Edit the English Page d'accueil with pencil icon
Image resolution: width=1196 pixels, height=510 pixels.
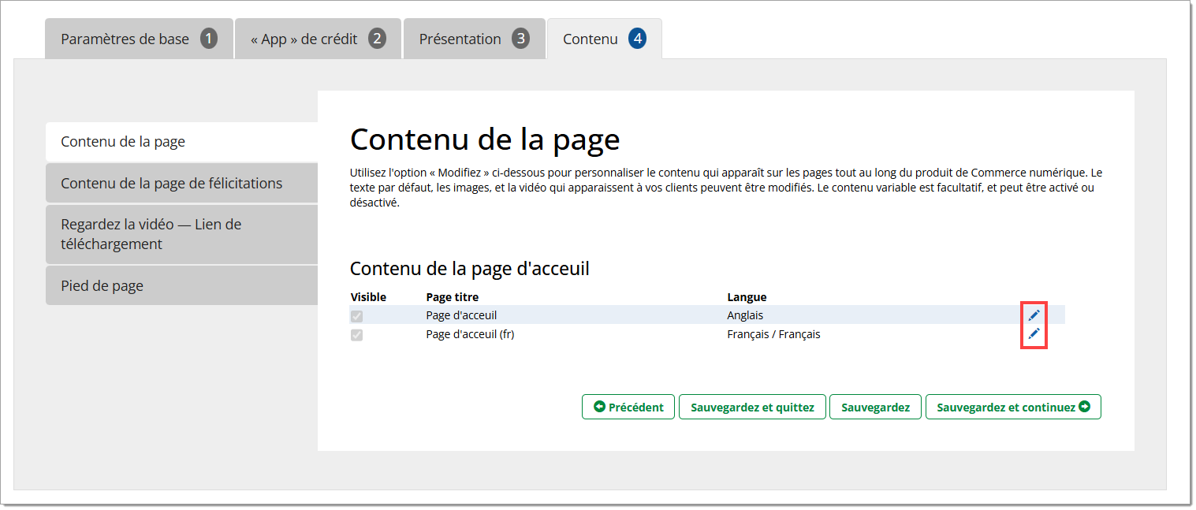click(1034, 315)
